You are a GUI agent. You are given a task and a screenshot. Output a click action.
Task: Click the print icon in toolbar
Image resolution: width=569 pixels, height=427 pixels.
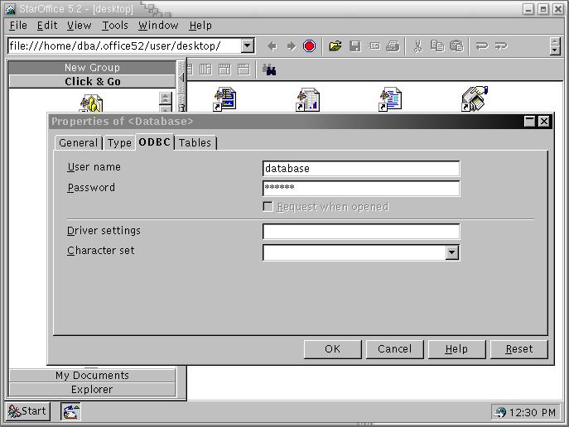click(x=393, y=46)
